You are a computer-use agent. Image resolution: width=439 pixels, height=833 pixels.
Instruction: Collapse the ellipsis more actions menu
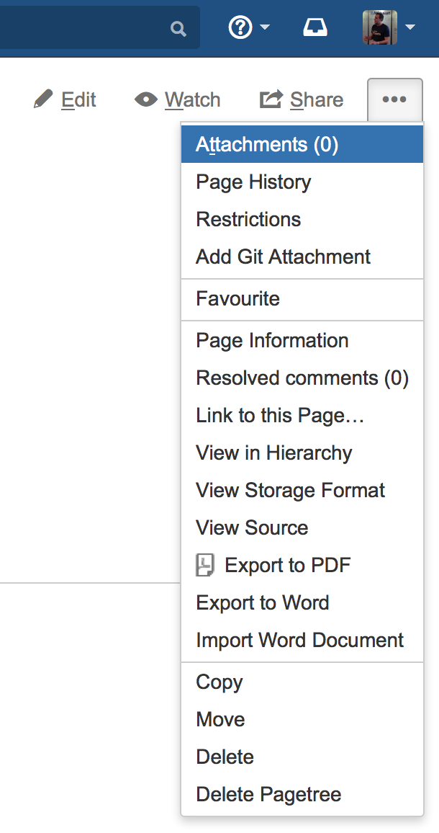[x=395, y=100]
